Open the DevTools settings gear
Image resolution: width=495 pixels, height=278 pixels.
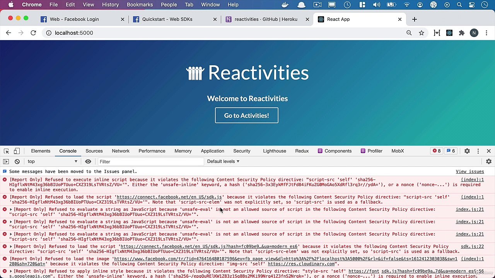click(x=467, y=151)
